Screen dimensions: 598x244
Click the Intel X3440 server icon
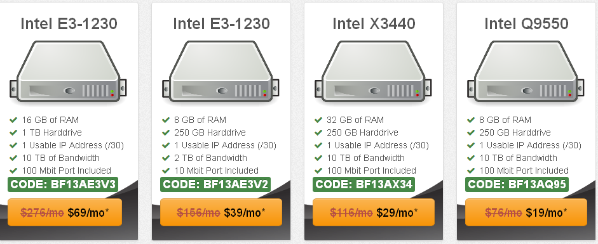(x=374, y=72)
